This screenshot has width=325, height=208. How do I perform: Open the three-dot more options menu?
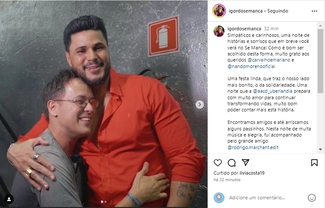pos(314,11)
